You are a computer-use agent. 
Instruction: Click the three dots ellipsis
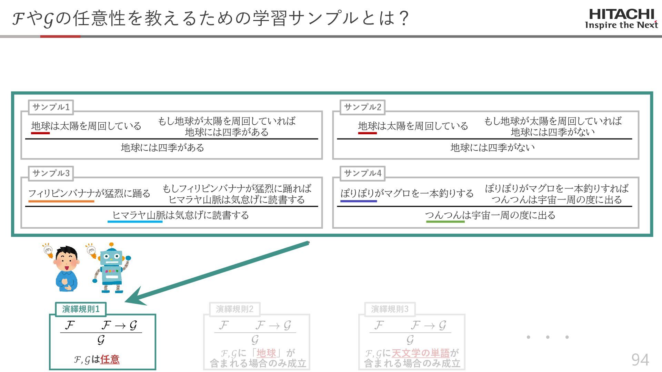(x=547, y=337)
